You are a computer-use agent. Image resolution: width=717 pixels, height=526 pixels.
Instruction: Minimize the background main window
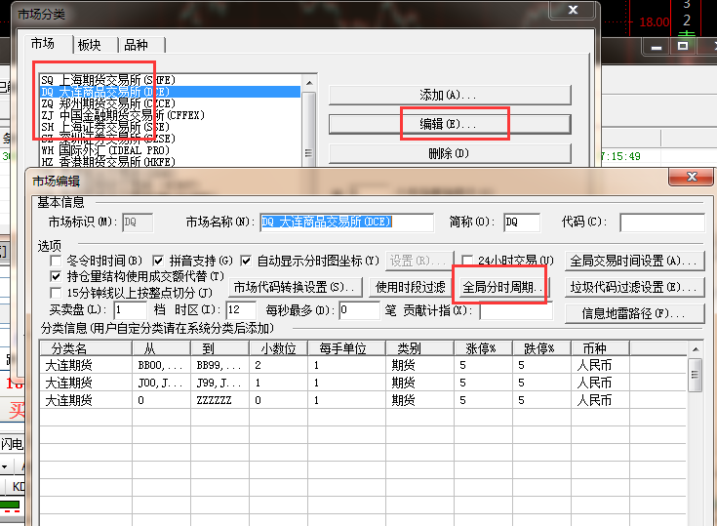[657, 46]
